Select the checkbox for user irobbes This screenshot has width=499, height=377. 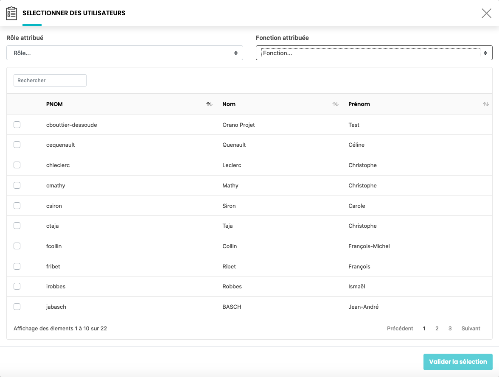coord(17,286)
